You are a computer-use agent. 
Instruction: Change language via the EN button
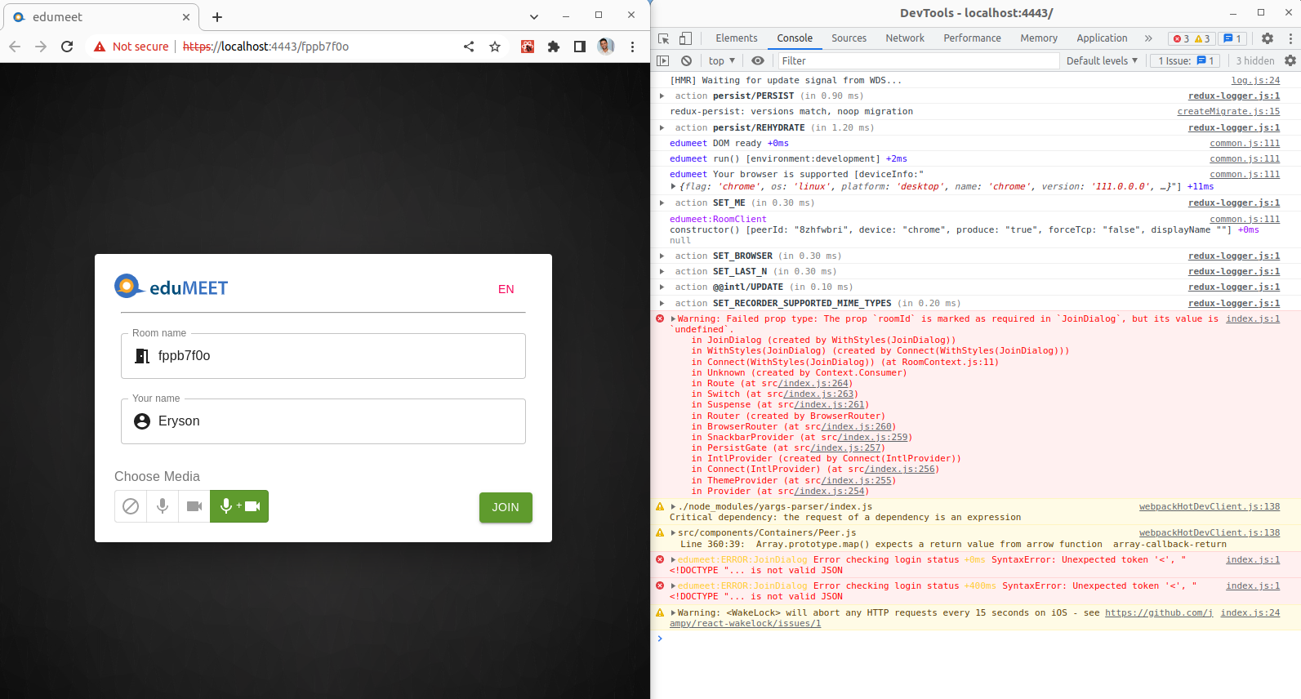click(506, 289)
